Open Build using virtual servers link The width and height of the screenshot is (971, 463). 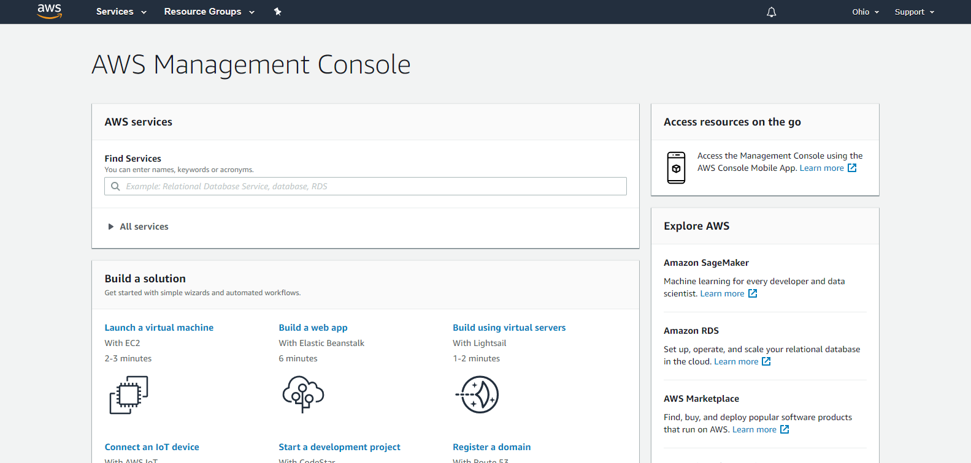[x=509, y=328]
